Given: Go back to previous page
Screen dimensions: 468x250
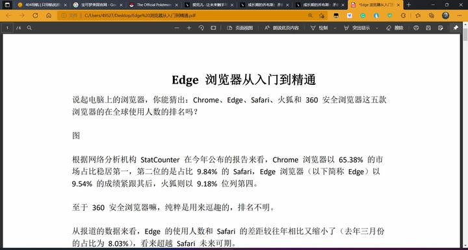Looking at the screenshot, I should point(8,16).
